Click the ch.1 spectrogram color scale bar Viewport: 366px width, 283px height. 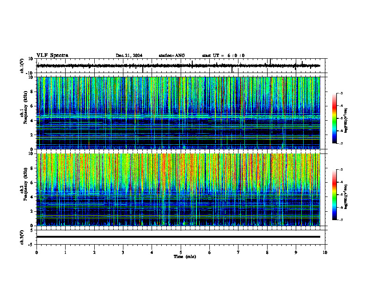[x=335, y=118]
